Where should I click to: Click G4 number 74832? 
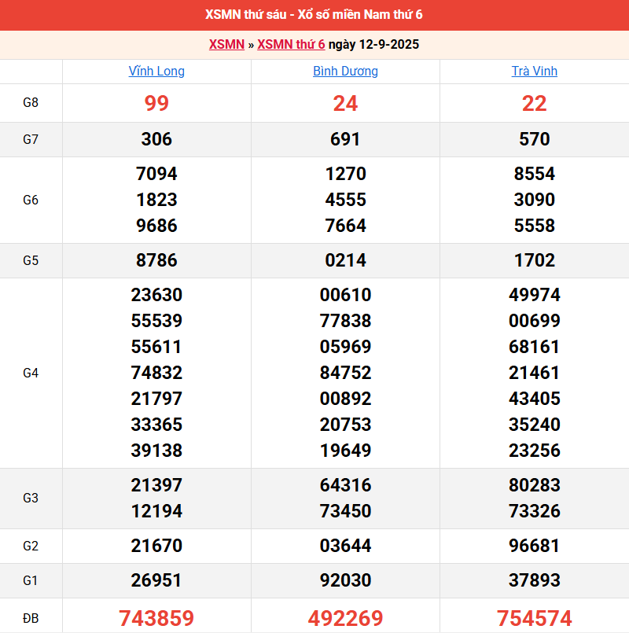(156, 373)
